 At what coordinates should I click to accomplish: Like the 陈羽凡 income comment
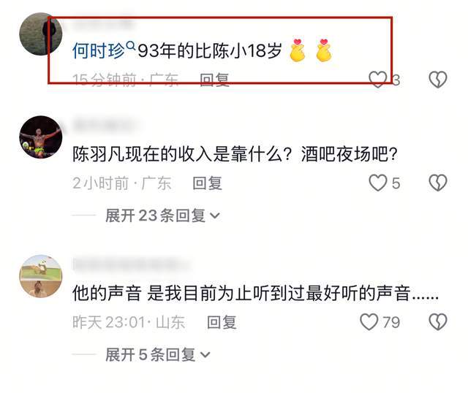(378, 183)
